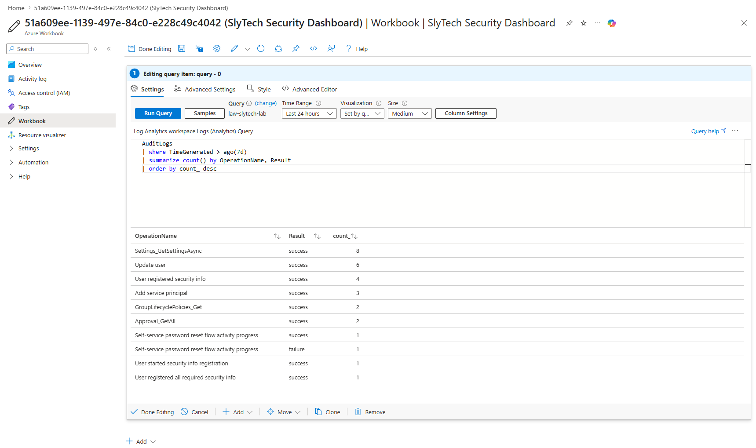Open Access control (IAM) in sidebar

[44, 93]
